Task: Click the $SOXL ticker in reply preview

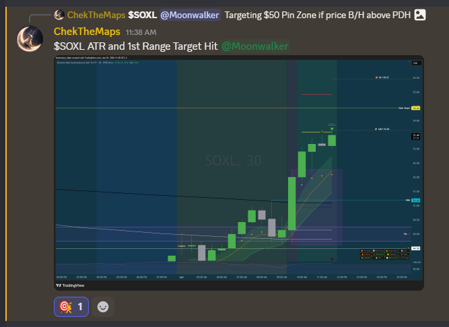Action: coord(142,15)
